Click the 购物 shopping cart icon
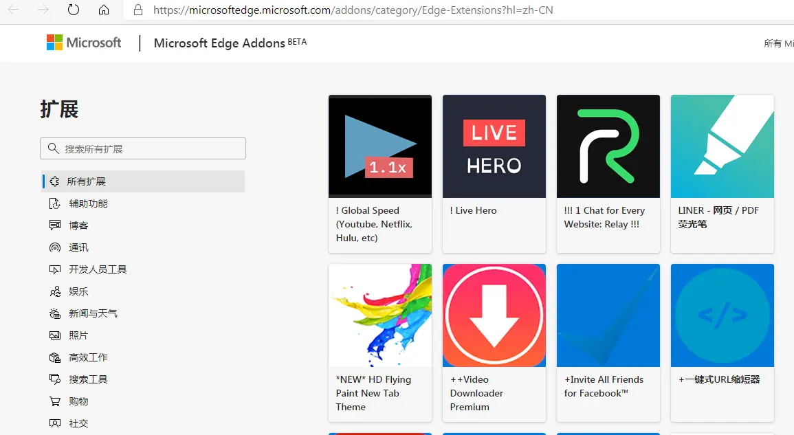Viewport: 794px width, 435px height. coord(55,401)
